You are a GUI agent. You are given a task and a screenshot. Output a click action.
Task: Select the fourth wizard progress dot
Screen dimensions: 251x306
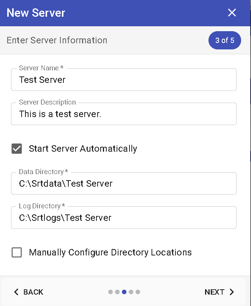(x=131, y=292)
